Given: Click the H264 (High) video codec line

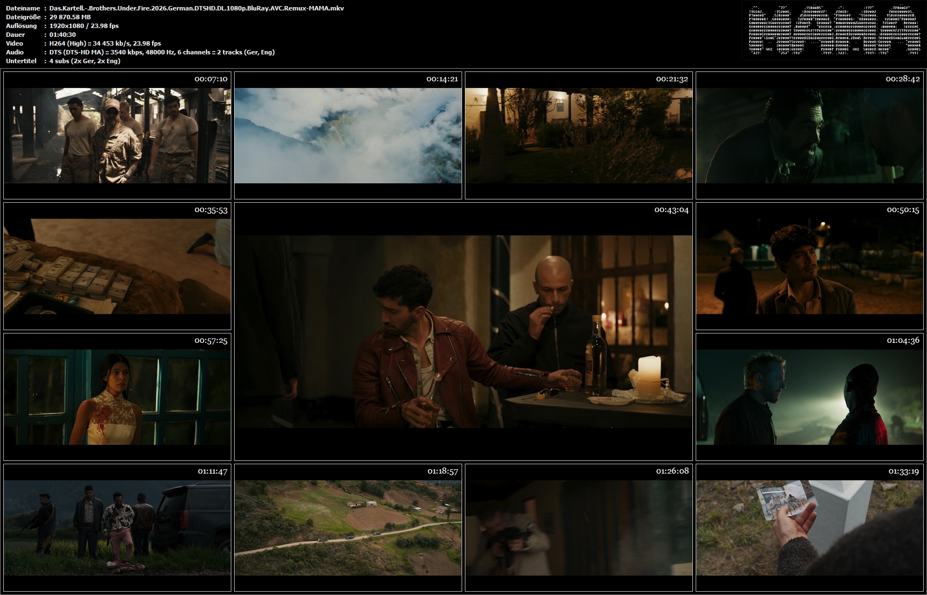Looking at the screenshot, I should point(106,43).
